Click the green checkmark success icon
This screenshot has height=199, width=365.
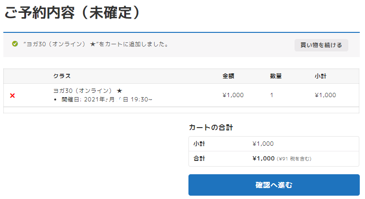15,44
